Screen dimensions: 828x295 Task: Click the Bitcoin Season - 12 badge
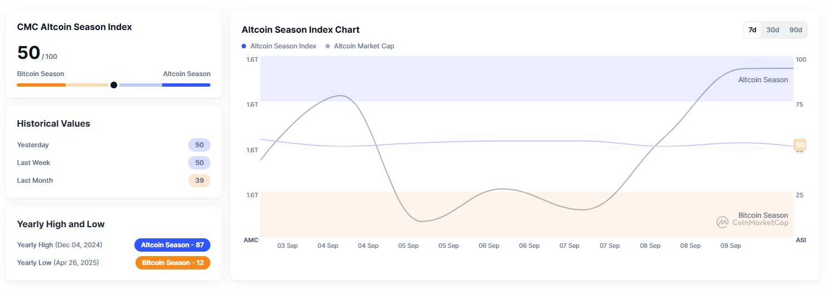tap(173, 263)
